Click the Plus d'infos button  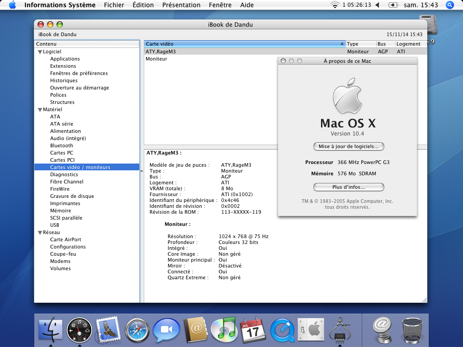pos(349,187)
